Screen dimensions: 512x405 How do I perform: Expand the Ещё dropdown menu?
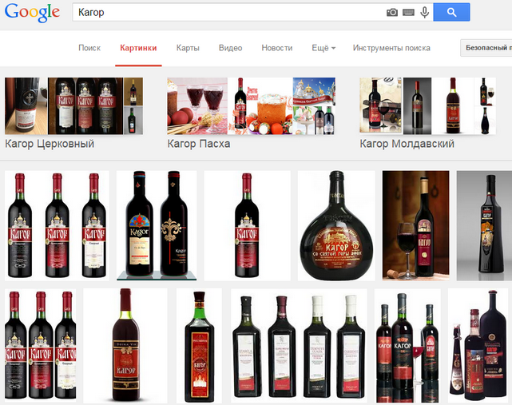pos(323,48)
